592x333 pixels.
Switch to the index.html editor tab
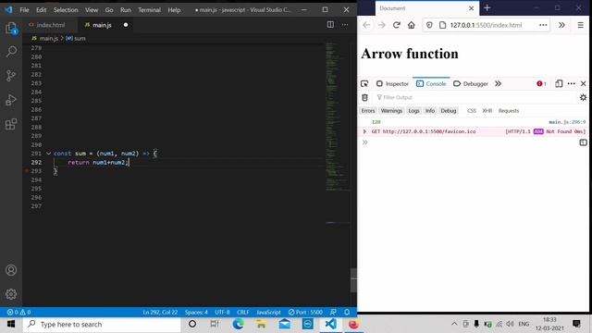[51, 25]
